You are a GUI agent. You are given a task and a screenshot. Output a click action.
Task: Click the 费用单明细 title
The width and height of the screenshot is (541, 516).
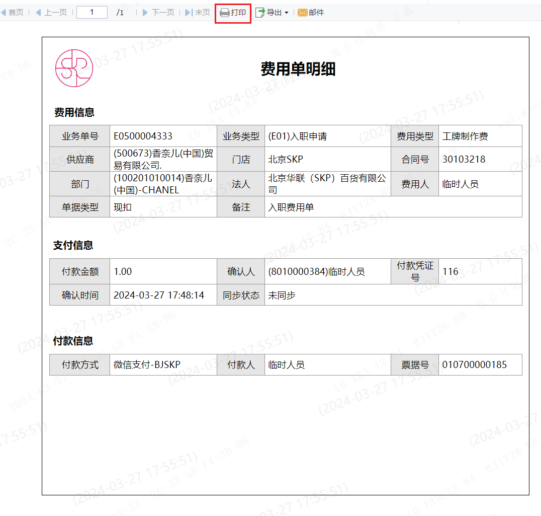(x=298, y=68)
